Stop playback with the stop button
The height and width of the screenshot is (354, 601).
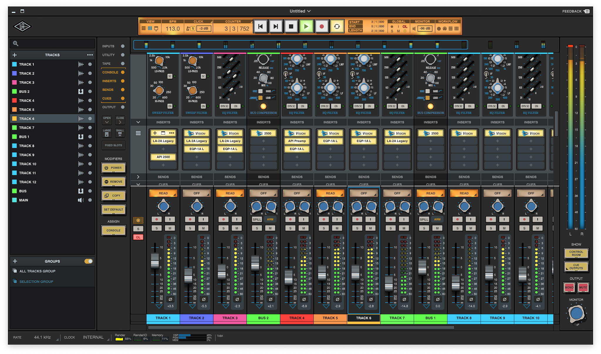(x=291, y=27)
